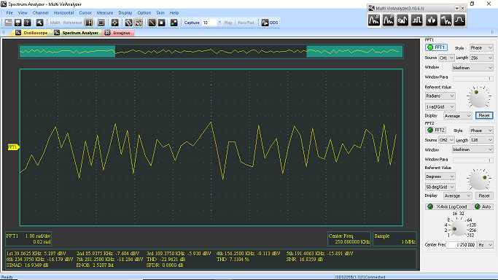
Task: Click the hammer tool icon in toolbar
Action: point(39,23)
